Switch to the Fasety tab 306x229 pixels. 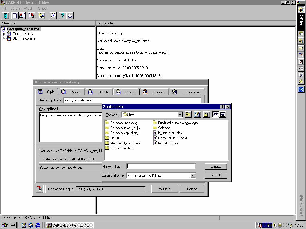point(126,92)
